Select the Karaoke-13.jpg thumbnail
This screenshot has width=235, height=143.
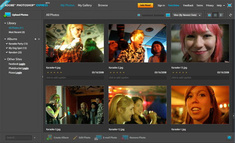point(200,43)
